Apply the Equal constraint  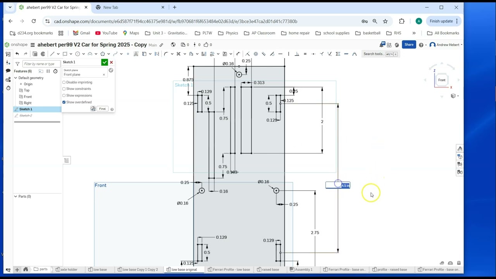point(305,54)
